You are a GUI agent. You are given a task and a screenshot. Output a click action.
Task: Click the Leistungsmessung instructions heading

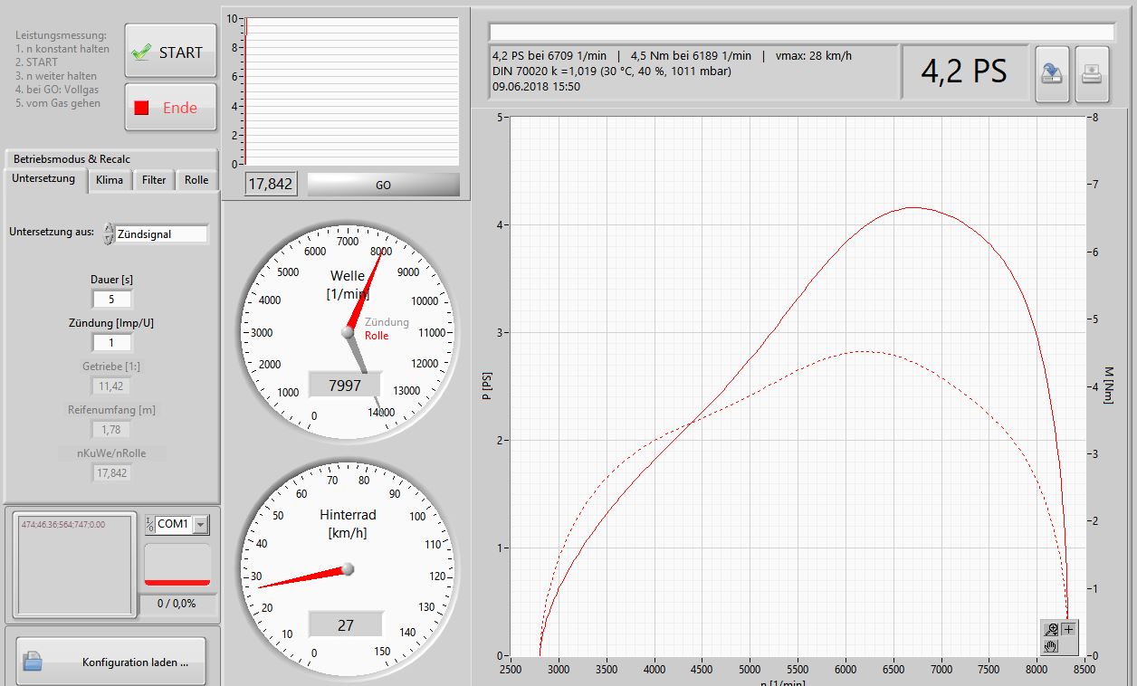coord(61,34)
